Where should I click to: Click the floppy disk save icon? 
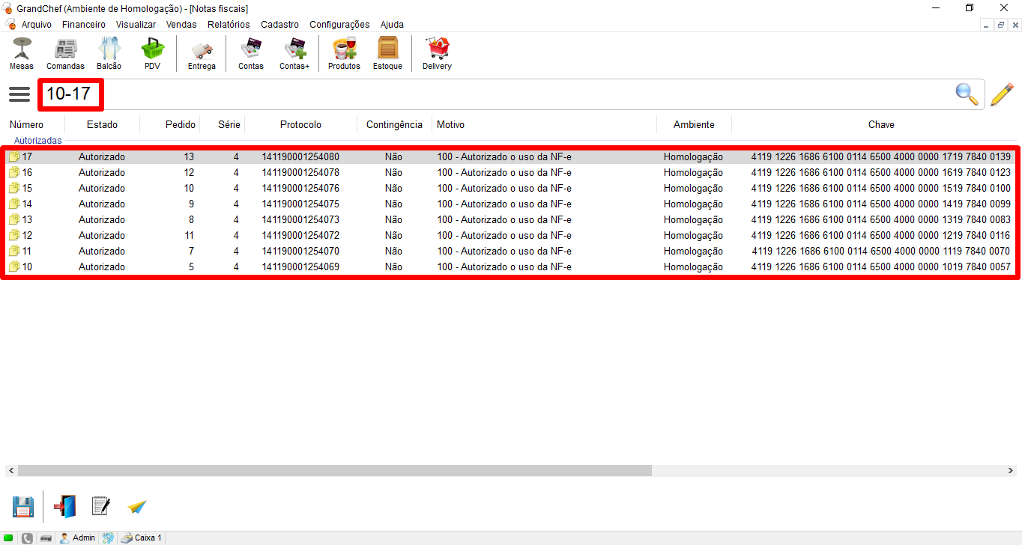click(x=23, y=507)
